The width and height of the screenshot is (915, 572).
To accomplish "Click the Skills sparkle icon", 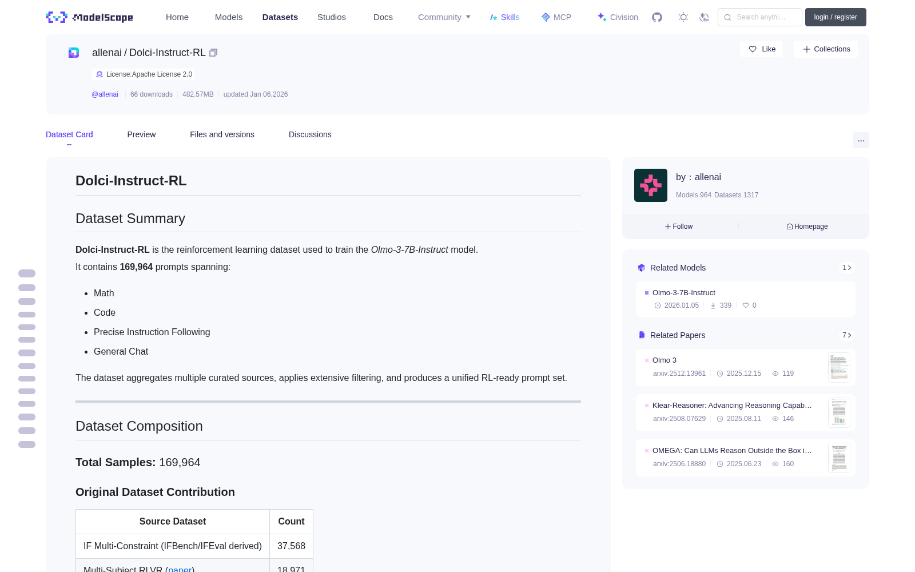I will pyautogui.click(x=494, y=17).
